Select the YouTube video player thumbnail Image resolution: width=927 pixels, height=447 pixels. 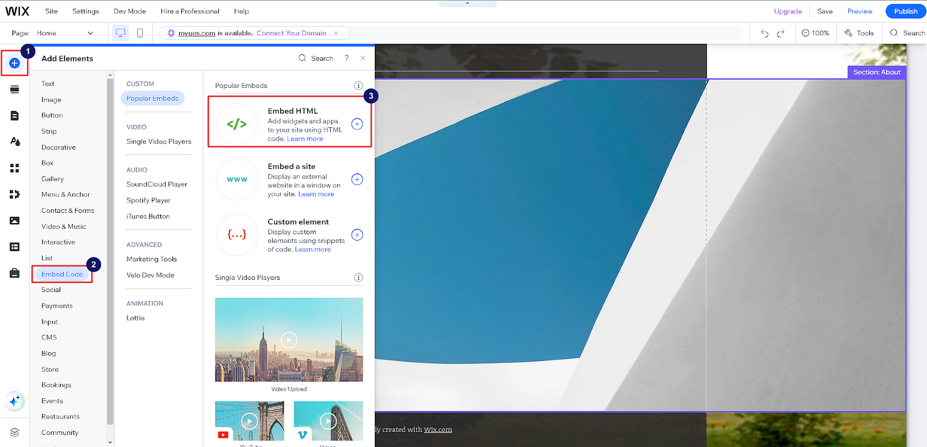(250, 421)
